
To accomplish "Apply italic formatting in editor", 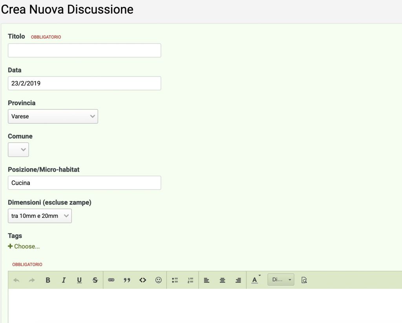I will 64,280.
